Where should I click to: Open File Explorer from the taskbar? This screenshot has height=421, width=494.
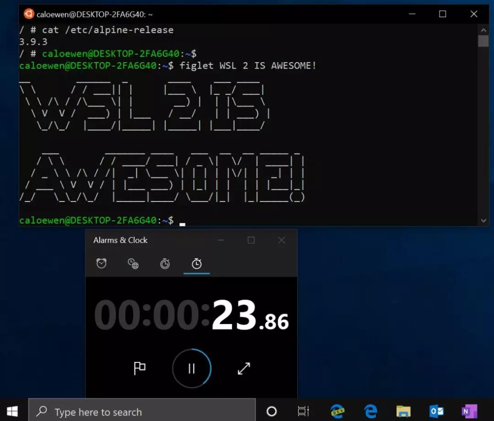(403, 411)
